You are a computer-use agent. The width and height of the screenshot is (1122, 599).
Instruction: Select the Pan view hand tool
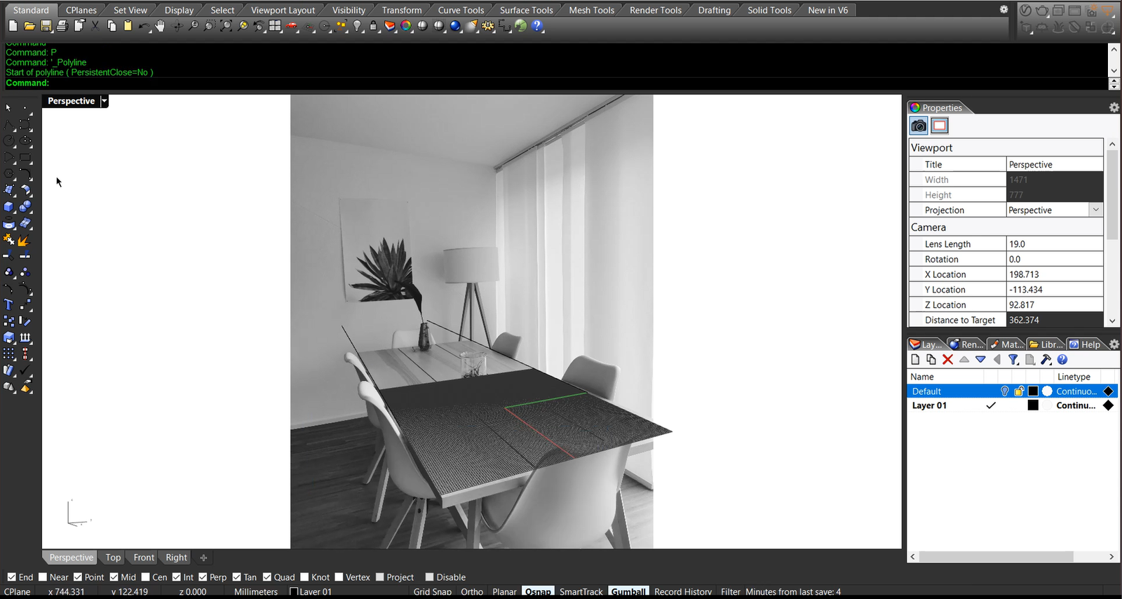pos(160,26)
